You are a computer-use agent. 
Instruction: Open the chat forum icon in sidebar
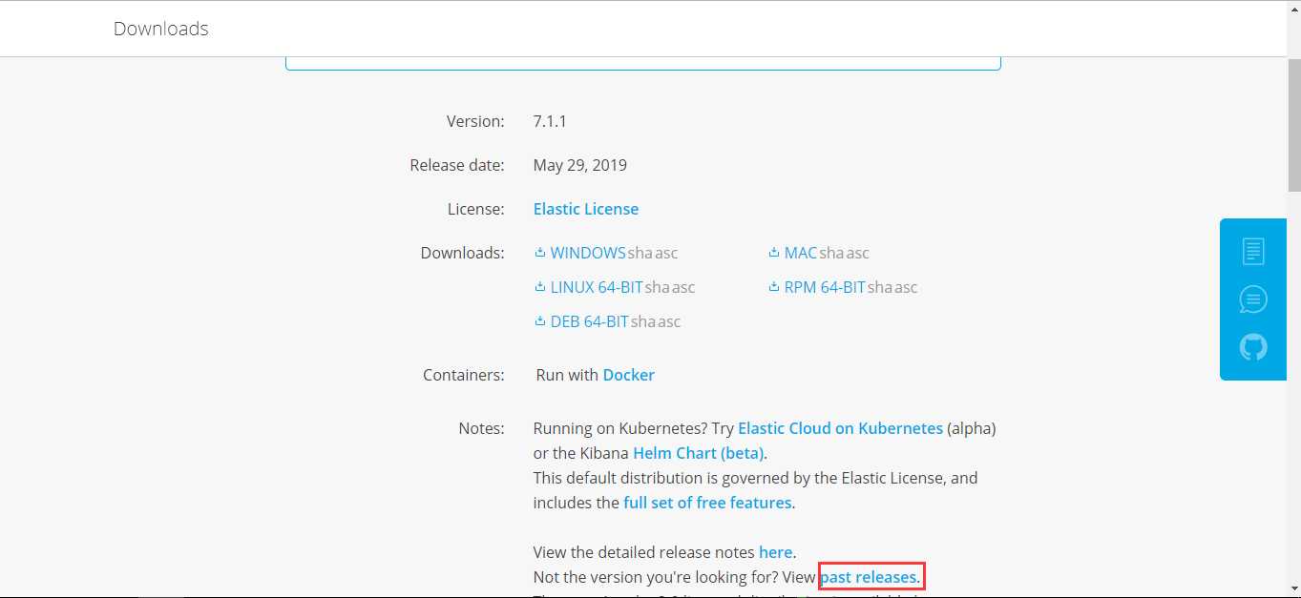pos(1253,299)
